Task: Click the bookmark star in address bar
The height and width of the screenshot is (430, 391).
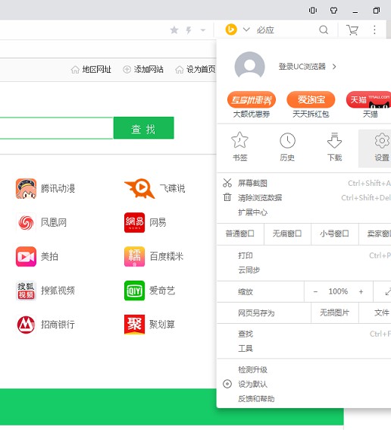Action: [x=174, y=30]
